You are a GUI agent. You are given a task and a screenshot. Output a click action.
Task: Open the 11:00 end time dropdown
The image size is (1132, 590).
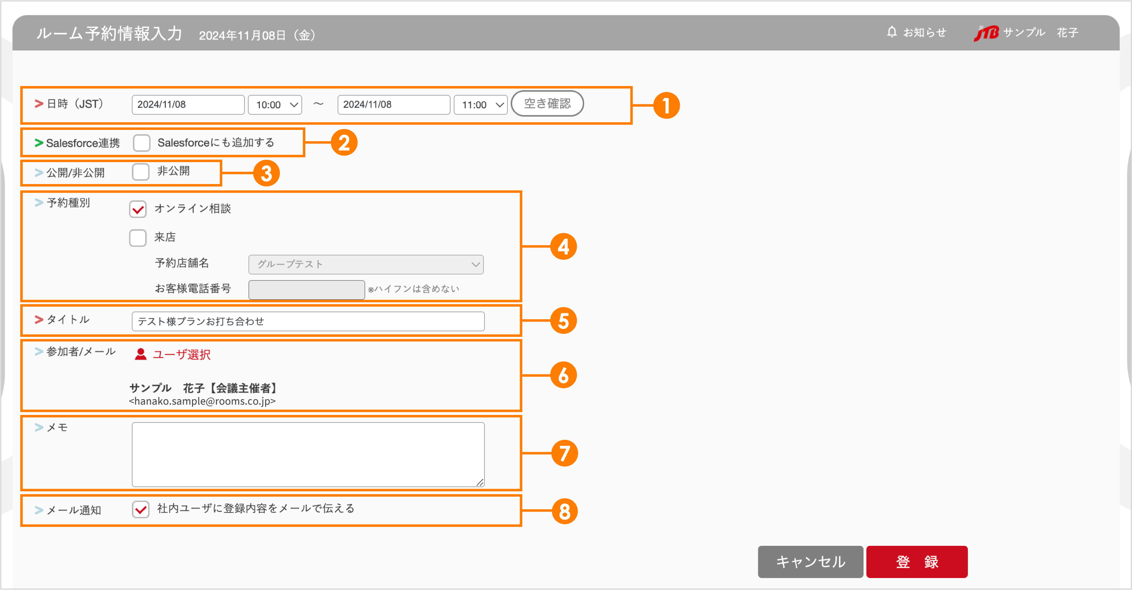[480, 105]
